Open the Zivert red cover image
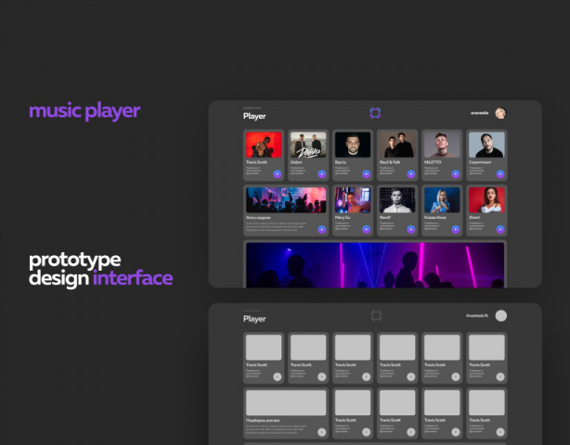This screenshot has width=570, height=445. coord(486,199)
